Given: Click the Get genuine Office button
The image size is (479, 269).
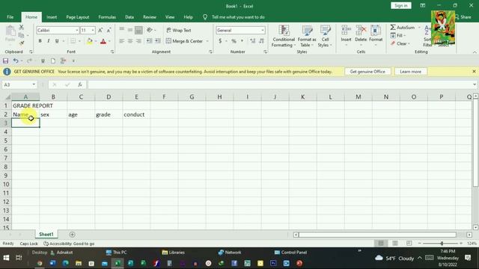Looking at the screenshot, I should click(367, 72).
